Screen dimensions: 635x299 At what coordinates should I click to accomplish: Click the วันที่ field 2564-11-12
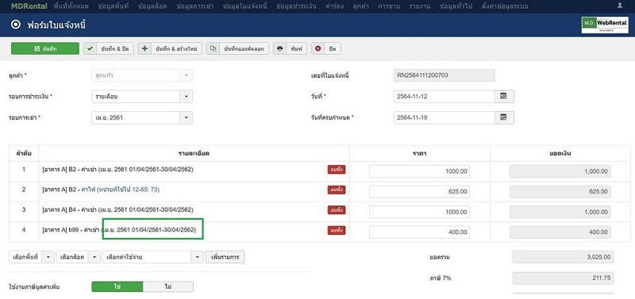444,96
